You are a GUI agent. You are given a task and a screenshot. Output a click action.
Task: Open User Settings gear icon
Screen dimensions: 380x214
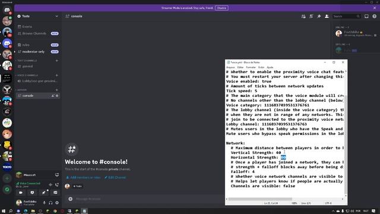point(57,203)
